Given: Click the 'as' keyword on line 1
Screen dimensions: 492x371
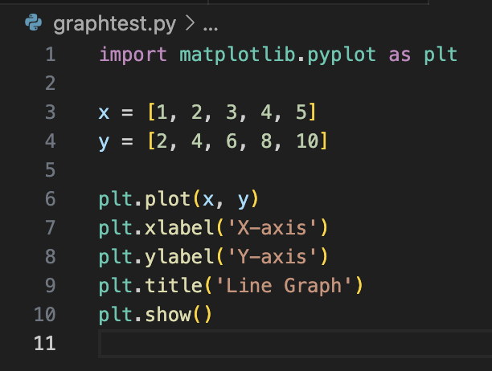Looking at the screenshot, I should click(400, 55).
